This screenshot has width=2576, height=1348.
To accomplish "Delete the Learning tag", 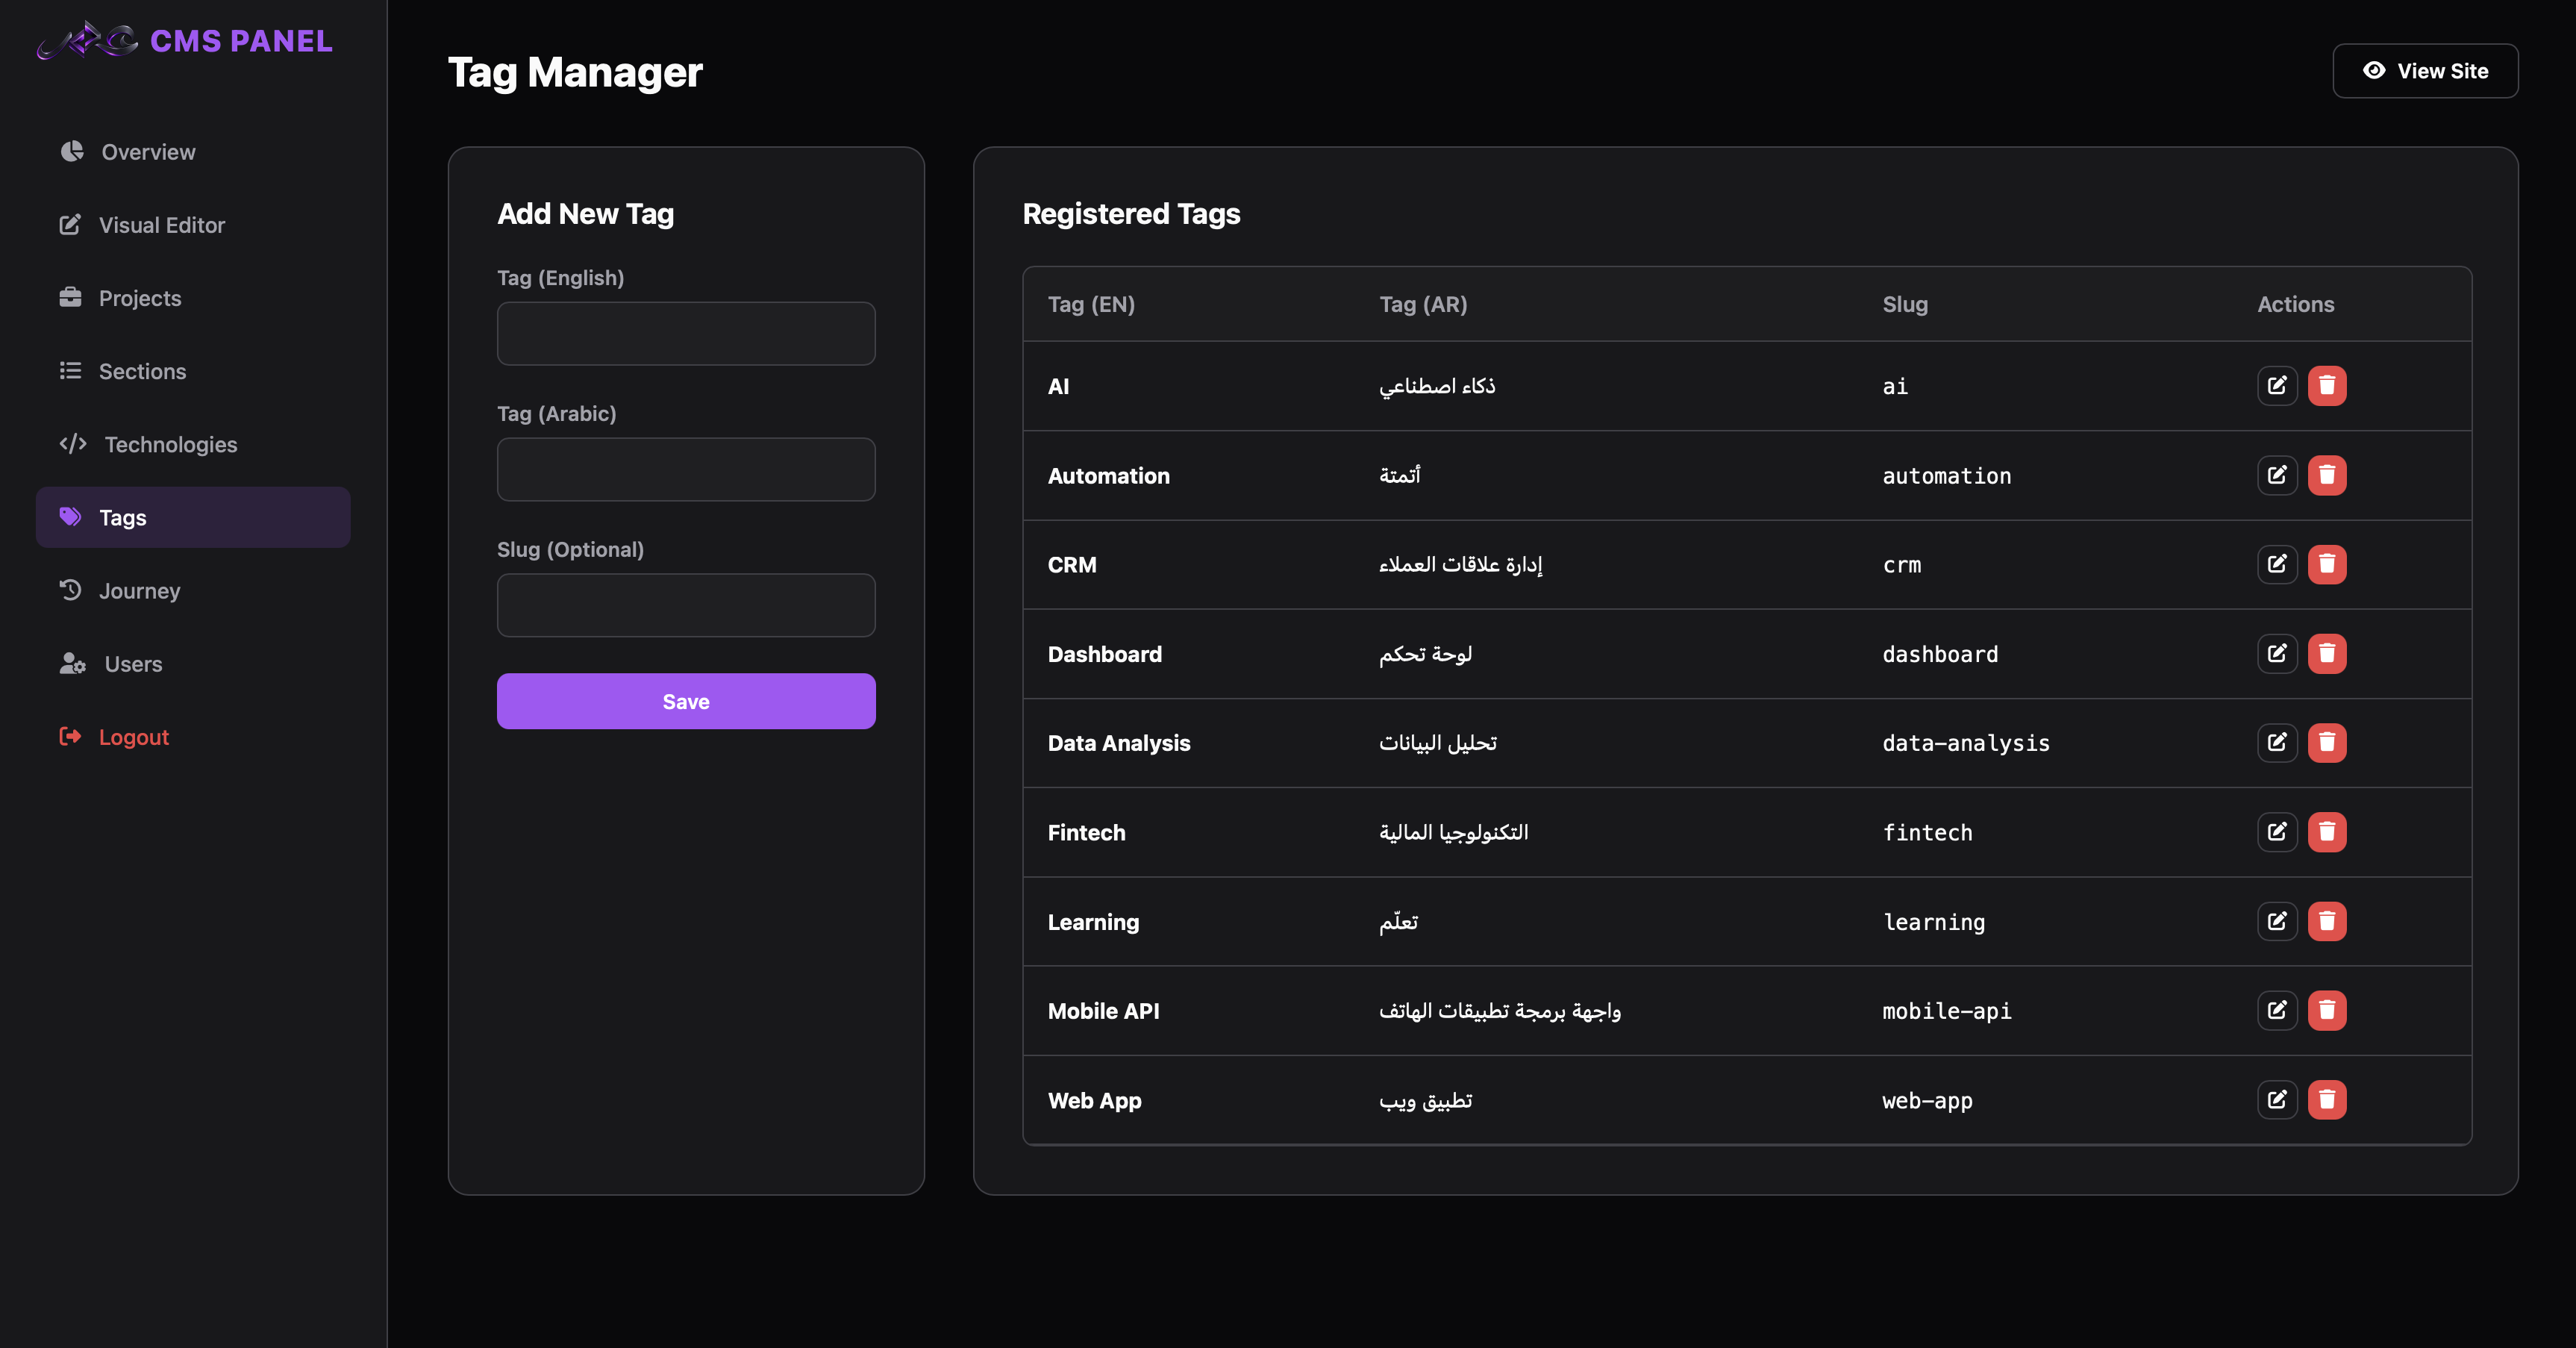I will click(2327, 921).
